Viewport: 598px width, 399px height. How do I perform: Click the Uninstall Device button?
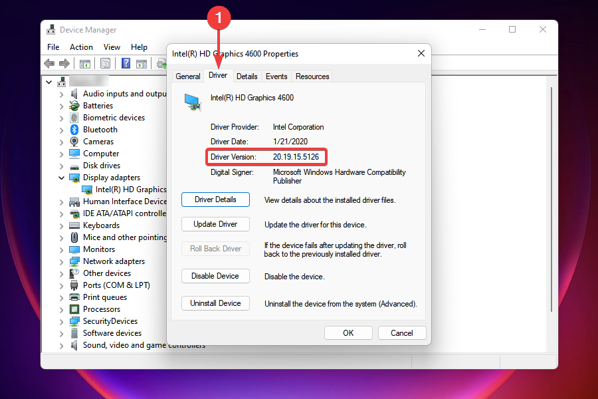215,303
